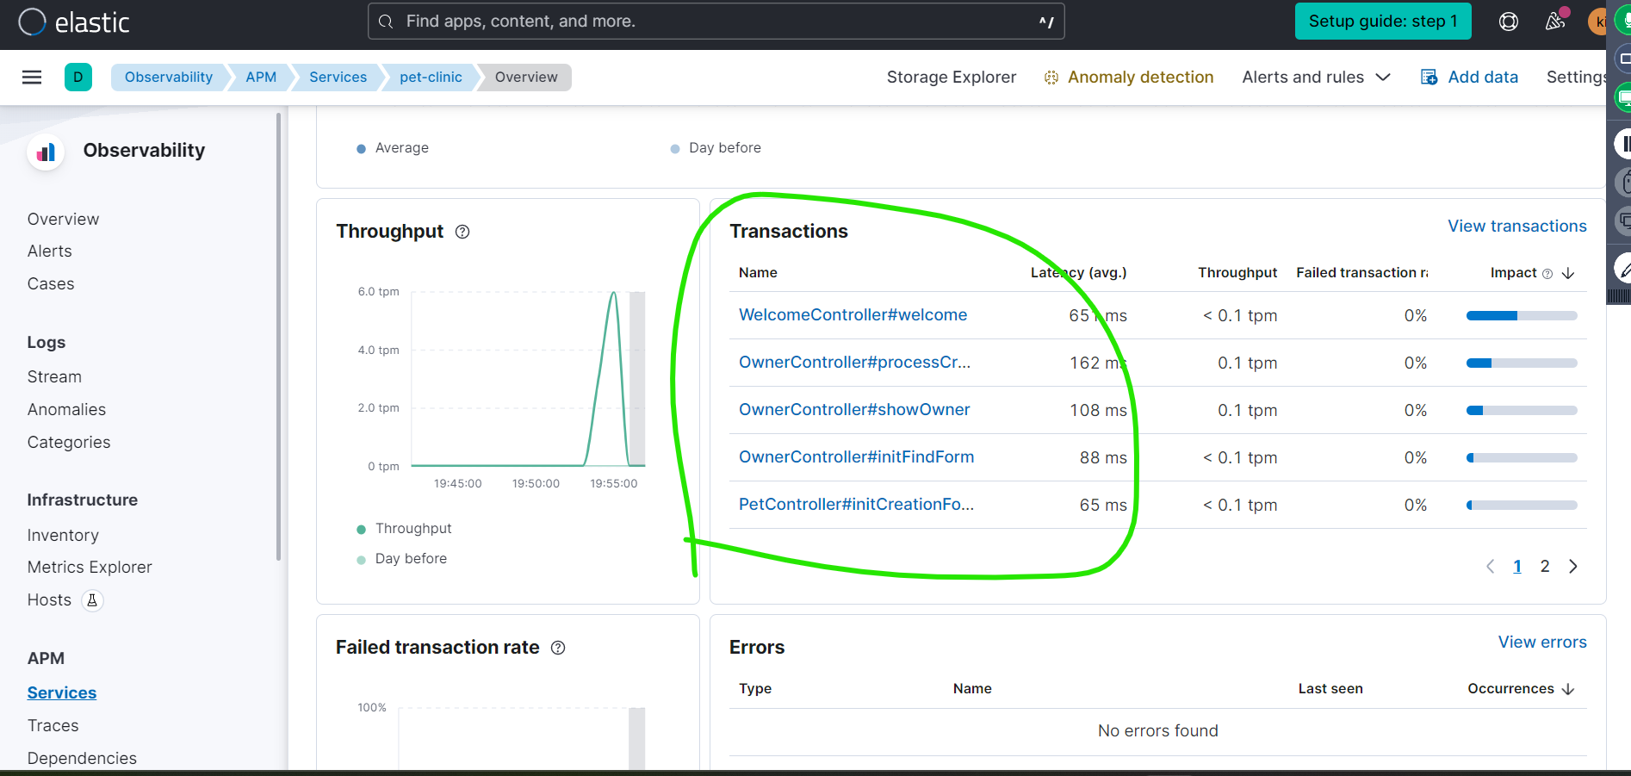Click the Find apps search field
Image resolution: width=1631 pixels, height=776 pixels.
point(715,22)
